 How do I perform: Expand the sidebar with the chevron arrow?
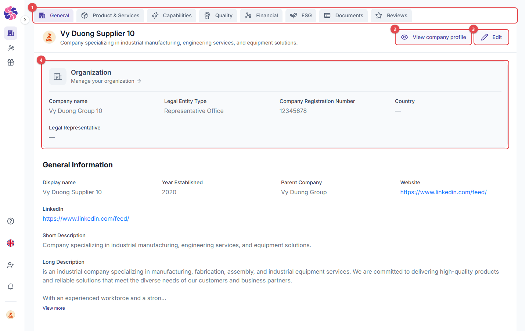point(25,20)
